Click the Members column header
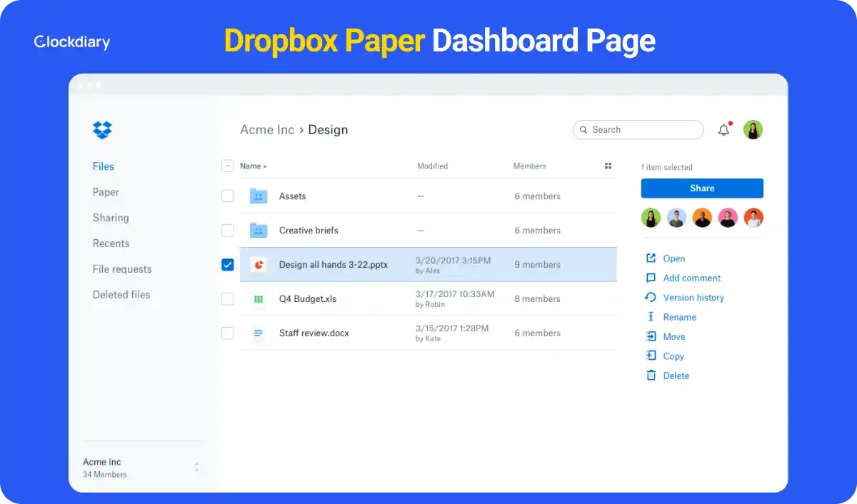Image resolution: width=857 pixels, height=504 pixels. tap(530, 166)
